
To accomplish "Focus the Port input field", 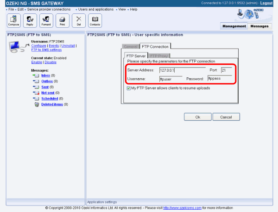I will tap(227, 70).
